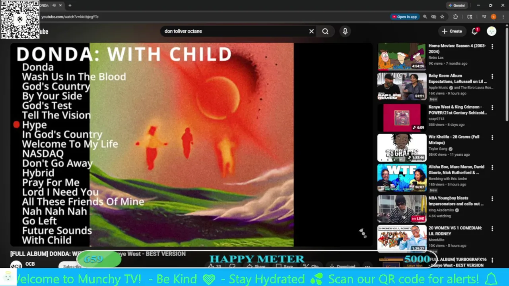The width and height of the screenshot is (509, 286).
Task: Open options menu for King Crimson video
Action: tap(492, 108)
